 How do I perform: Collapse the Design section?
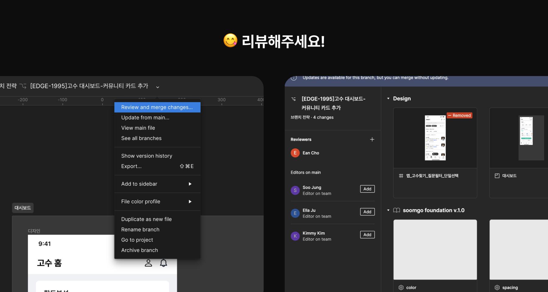click(388, 99)
